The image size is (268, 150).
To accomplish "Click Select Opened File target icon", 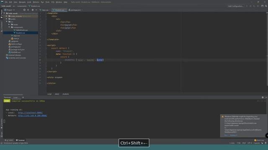I will (x=24, y=10).
